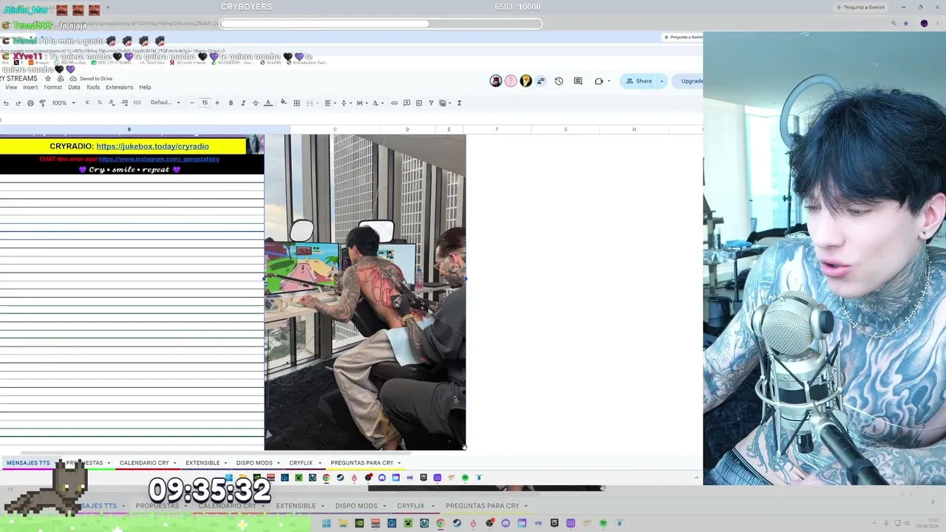The image size is (946, 532).
Task: Increase font size with the plus button
Action: click(x=217, y=103)
